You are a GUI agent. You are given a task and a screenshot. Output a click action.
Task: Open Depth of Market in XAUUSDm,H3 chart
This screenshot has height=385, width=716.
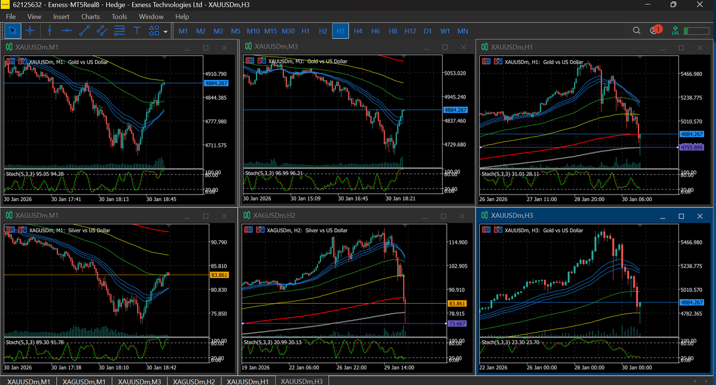pos(486,230)
